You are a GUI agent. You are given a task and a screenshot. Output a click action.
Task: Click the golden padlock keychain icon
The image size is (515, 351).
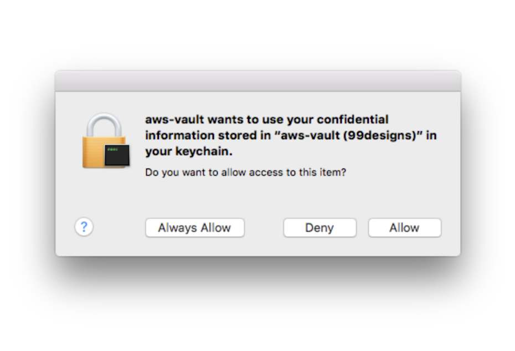point(103,140)
